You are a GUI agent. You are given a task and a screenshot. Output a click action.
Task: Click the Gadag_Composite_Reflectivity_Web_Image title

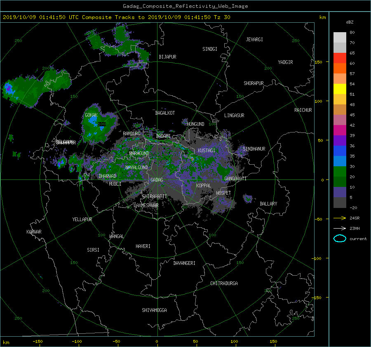[x=185, y=6]
